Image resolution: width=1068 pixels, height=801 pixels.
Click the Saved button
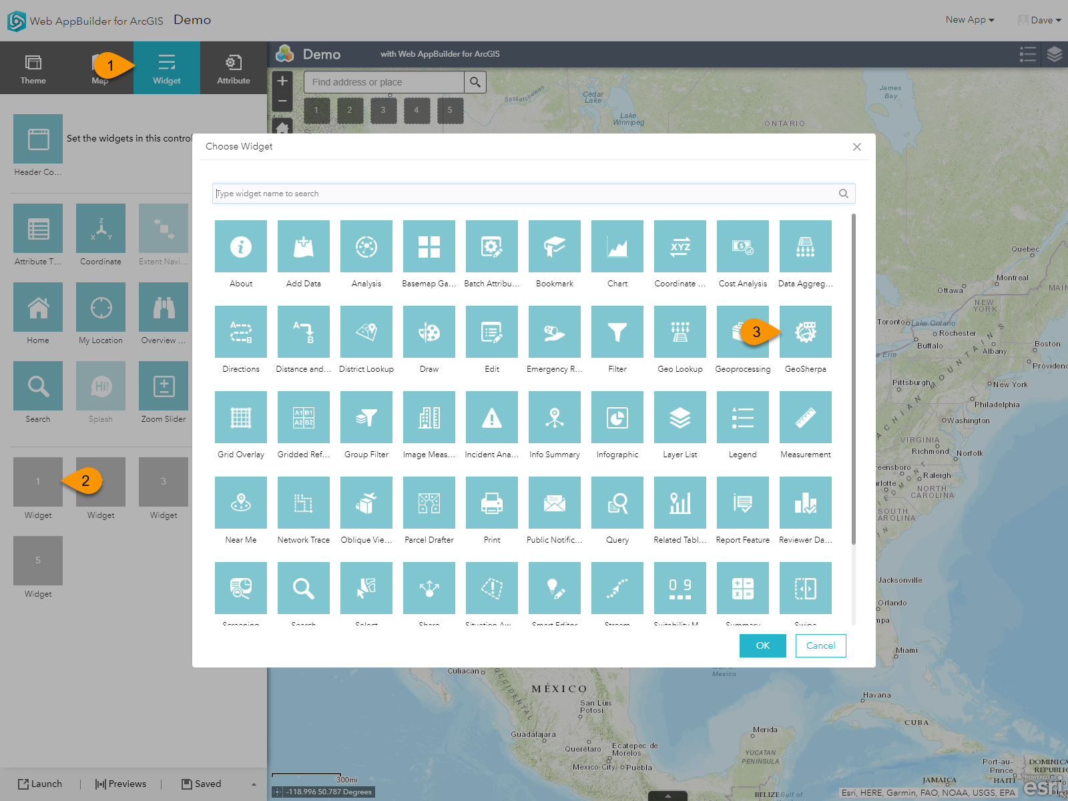click(202, 784)
